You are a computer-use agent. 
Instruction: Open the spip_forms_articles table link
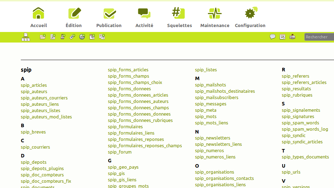point(128,70)
